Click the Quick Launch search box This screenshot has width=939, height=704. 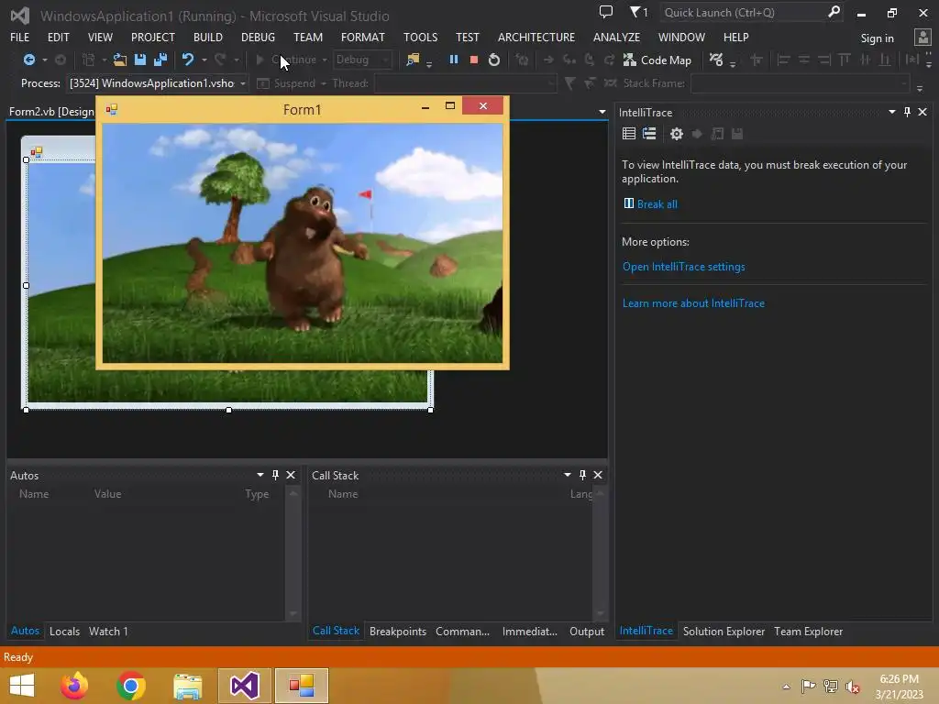coord(743,12)
